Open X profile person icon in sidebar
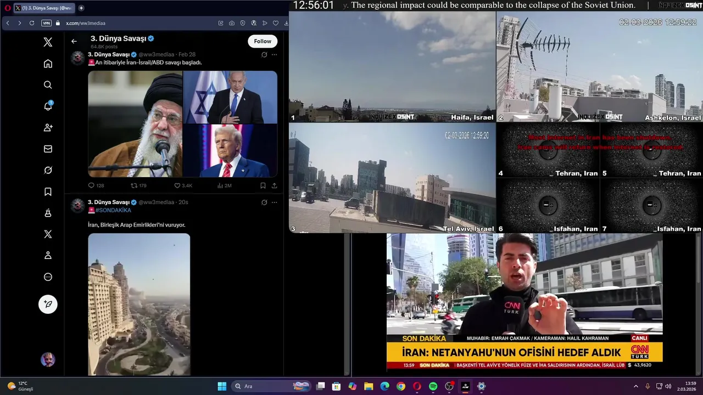The height and width of the screenshot is (395, 703). 48,255
